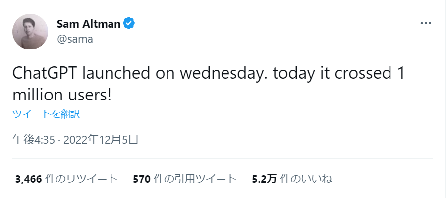
Task: Click the blue verified badge
Action: pyautogui.click(x=128, y=24)
